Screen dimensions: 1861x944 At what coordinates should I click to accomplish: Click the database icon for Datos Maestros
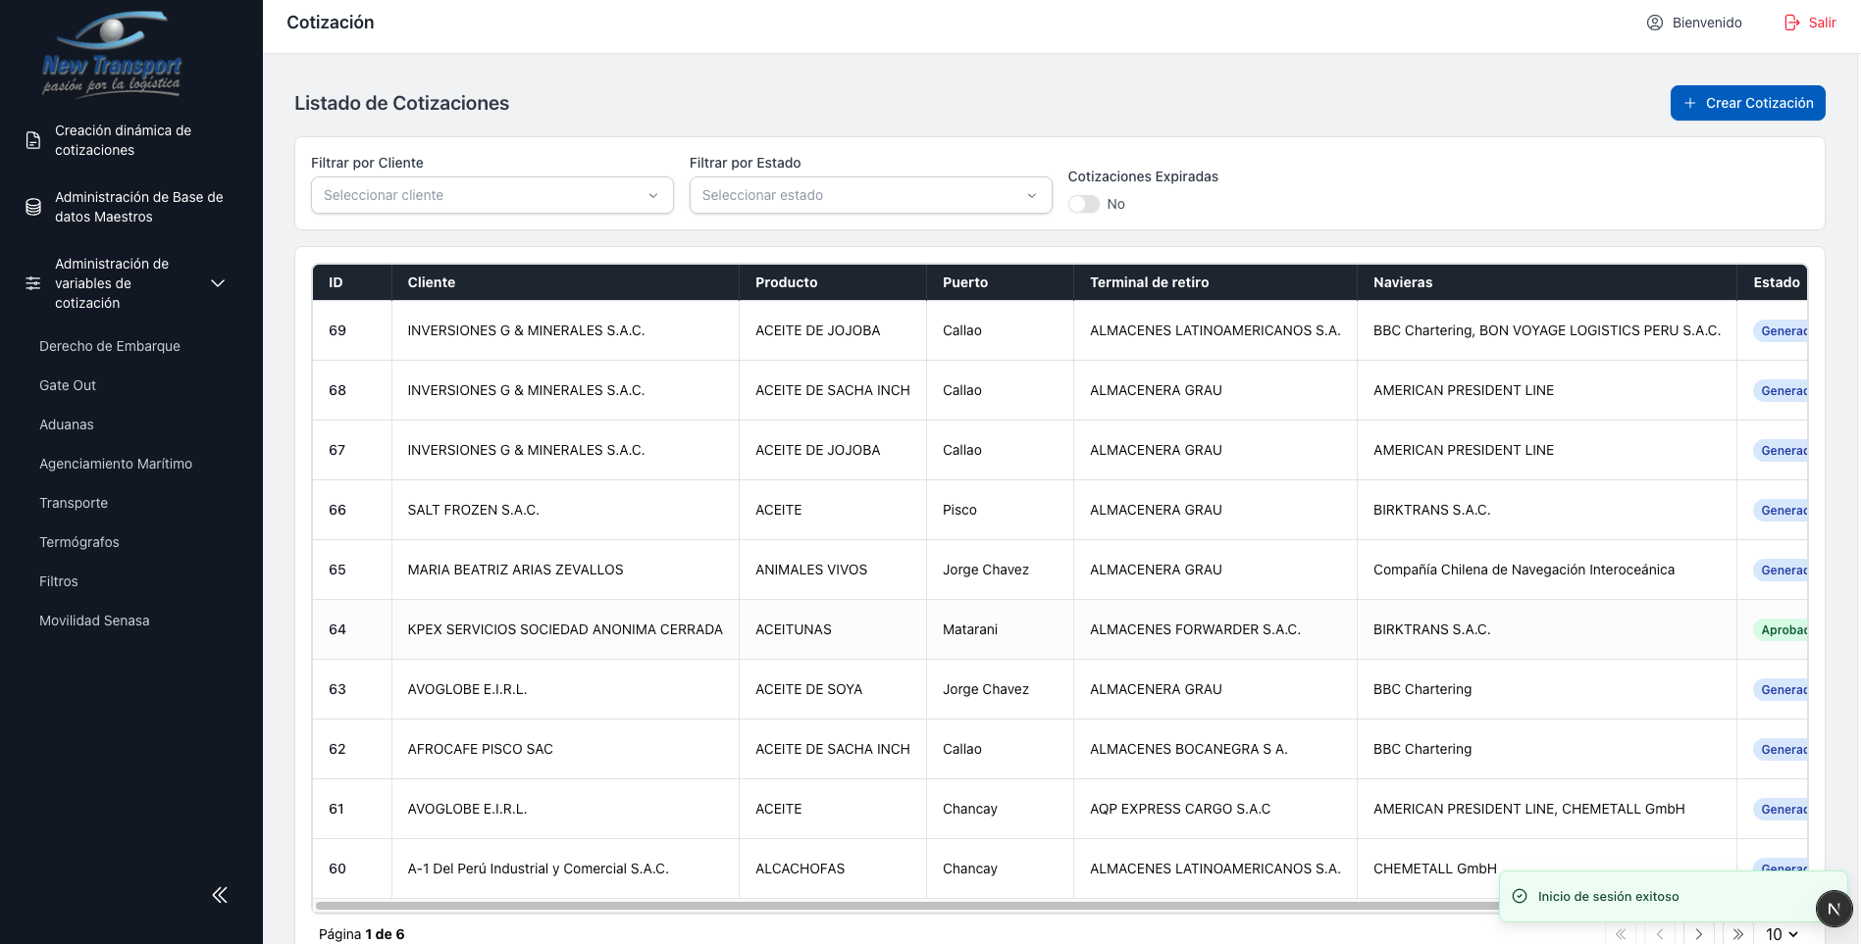coord(33,207)
